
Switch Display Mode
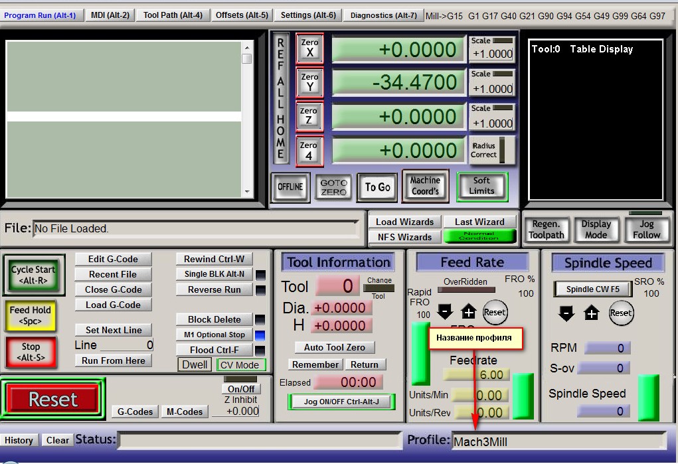596,230
